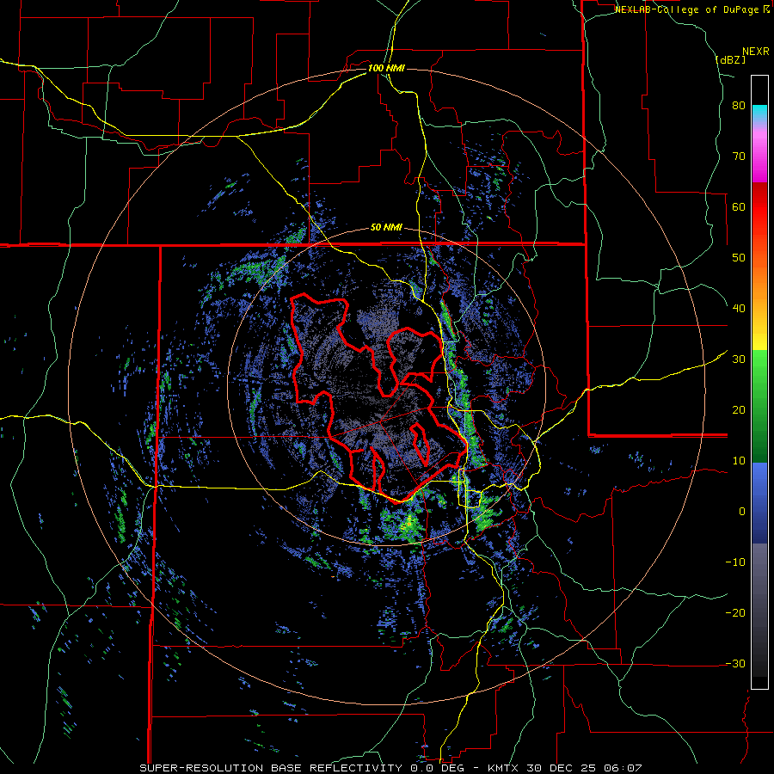
Task: Select the 100 NMI range ring label
Action: coord(386,68)
